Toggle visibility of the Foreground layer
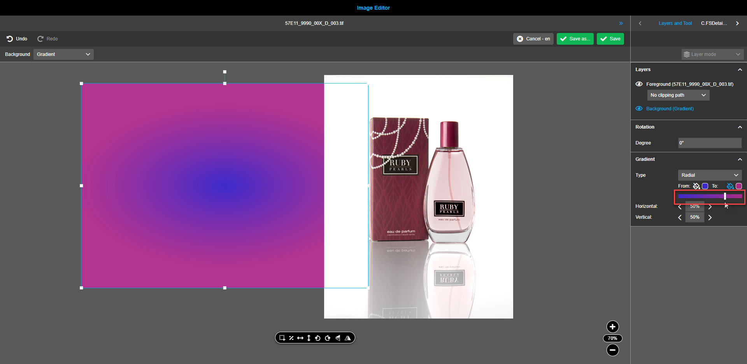The image size is (747, 364). coord(639,84)
